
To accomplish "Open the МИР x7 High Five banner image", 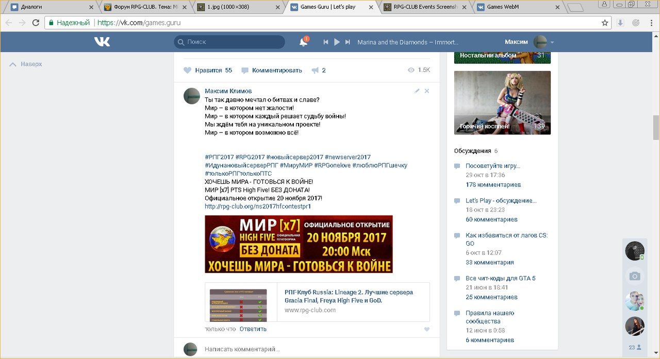I will [299, 244].
